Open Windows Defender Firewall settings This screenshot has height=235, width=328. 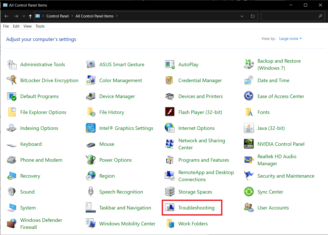41,223
